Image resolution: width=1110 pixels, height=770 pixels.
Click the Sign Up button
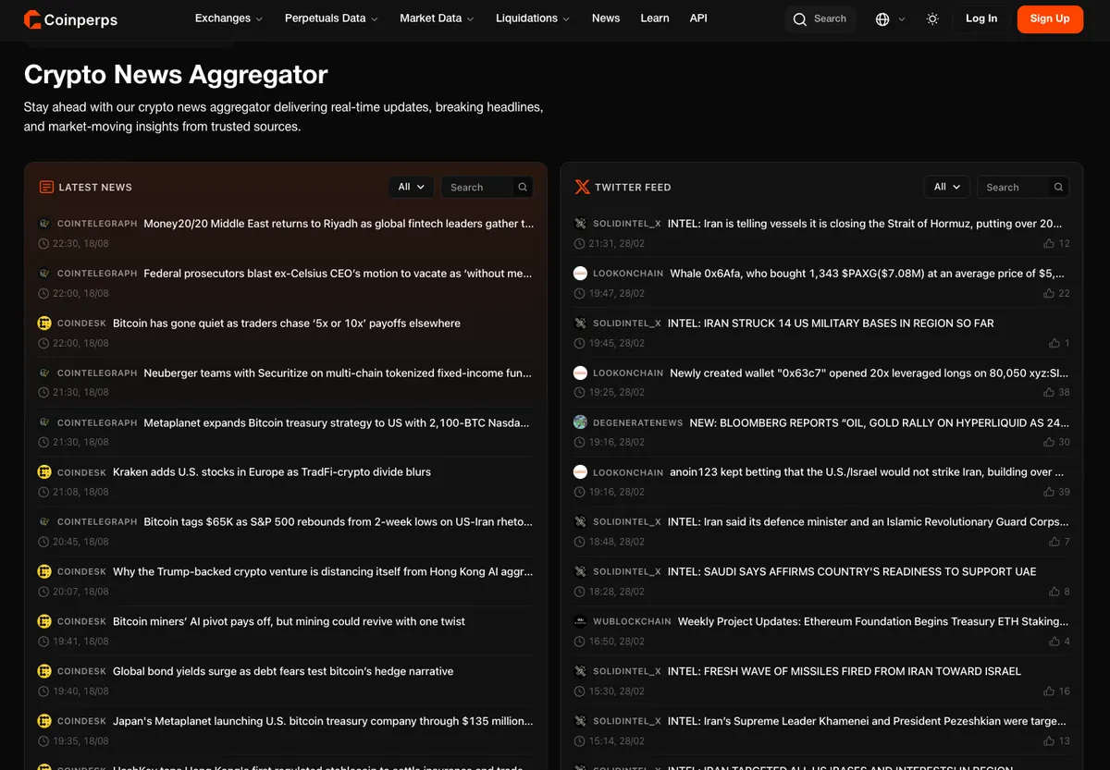pyautogui.click(x=1050, y=18)
